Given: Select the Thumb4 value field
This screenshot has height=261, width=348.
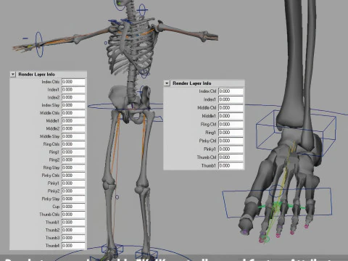Looking at the screenshot, I should (x=73, y=246).
